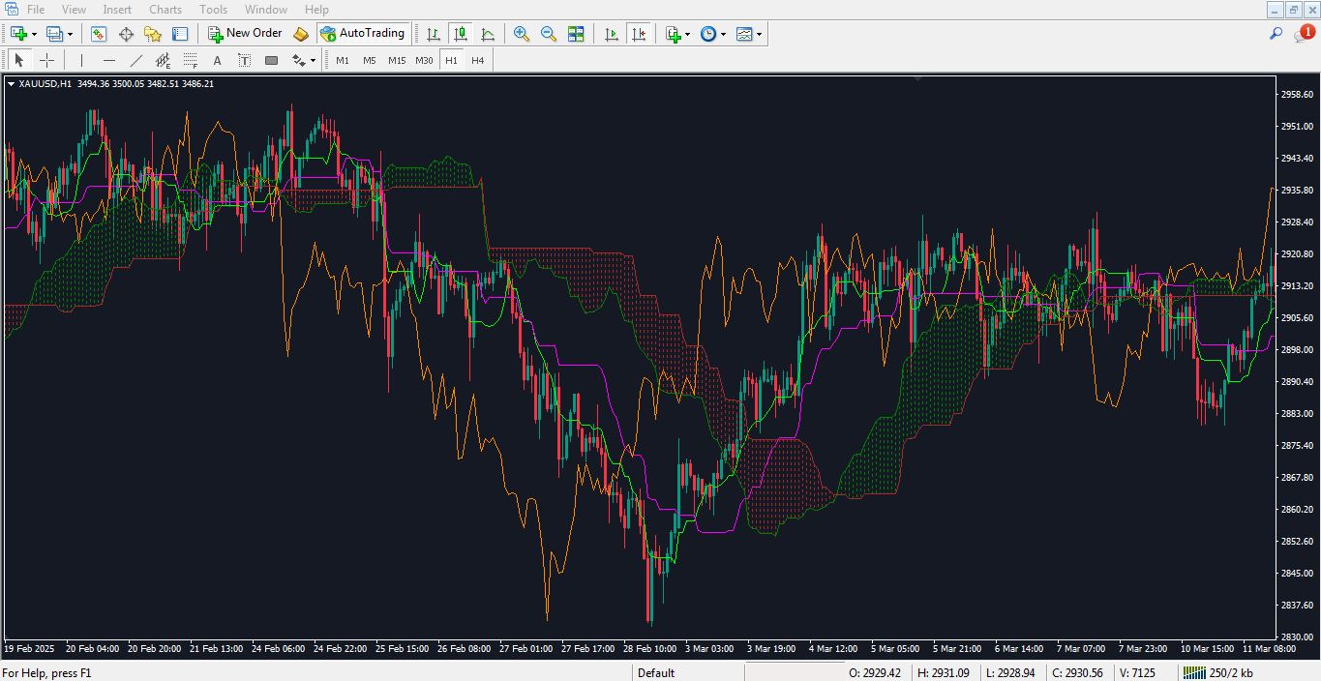The width and height of the screenshot is (1321, 681).
Task: Click the Default profile in the status bar
Action: 655,672
